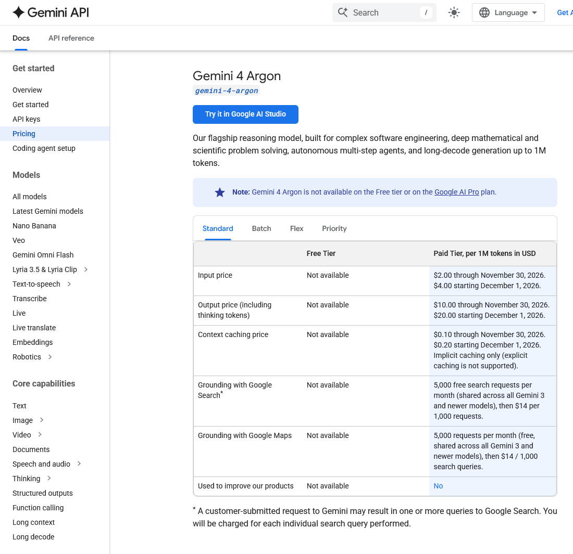Open the Latest Gemini models page
The height and width of the screenshot is (554, 573).
click(48, 211)
